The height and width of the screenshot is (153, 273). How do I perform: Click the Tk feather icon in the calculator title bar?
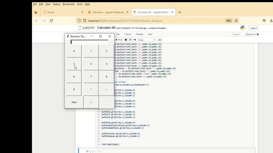pos(68,36)
